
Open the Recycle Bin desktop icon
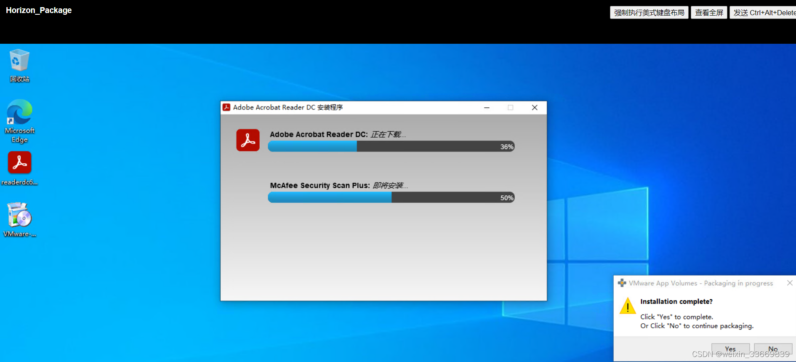click(19, 66)
